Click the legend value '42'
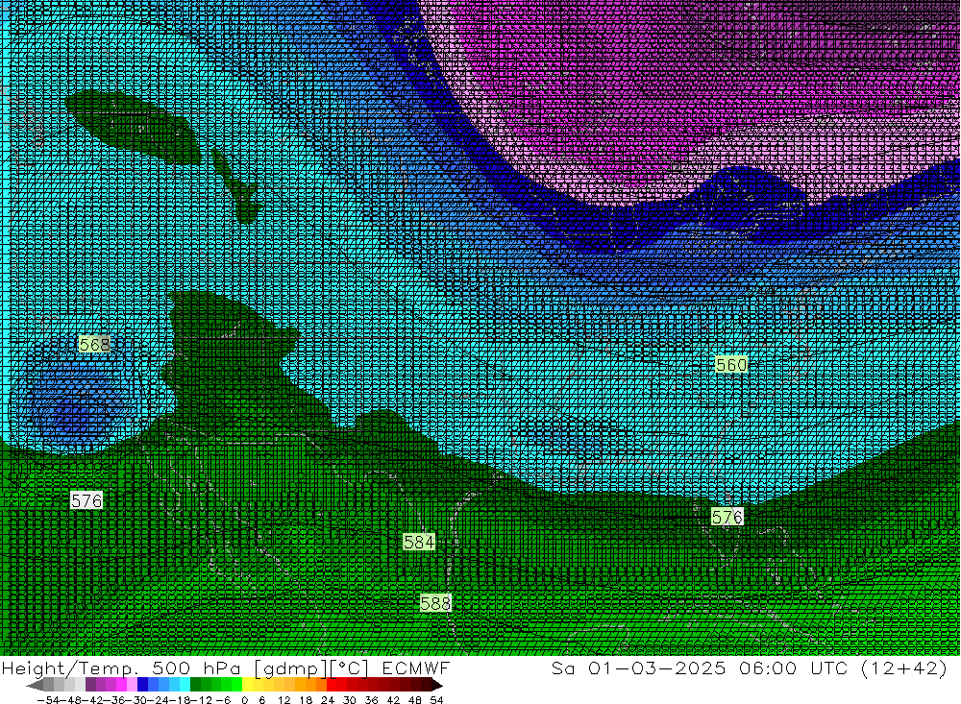Image resolution: width=961 pixels, height=704 pixels. 393,700
